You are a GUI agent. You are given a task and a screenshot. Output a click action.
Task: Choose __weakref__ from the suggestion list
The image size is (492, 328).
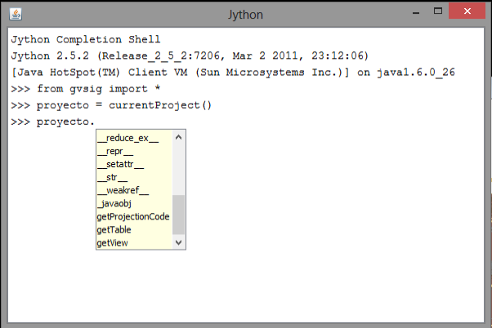coord(123,191)
